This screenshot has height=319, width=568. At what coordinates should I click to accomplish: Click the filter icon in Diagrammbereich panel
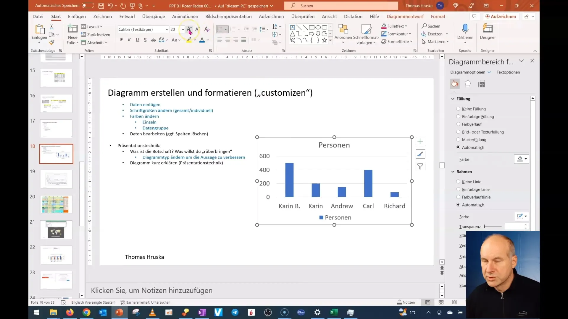pos(421,167)
